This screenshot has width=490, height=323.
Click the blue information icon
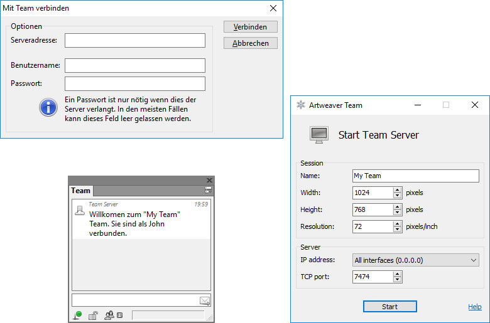(x=48, y=107)
